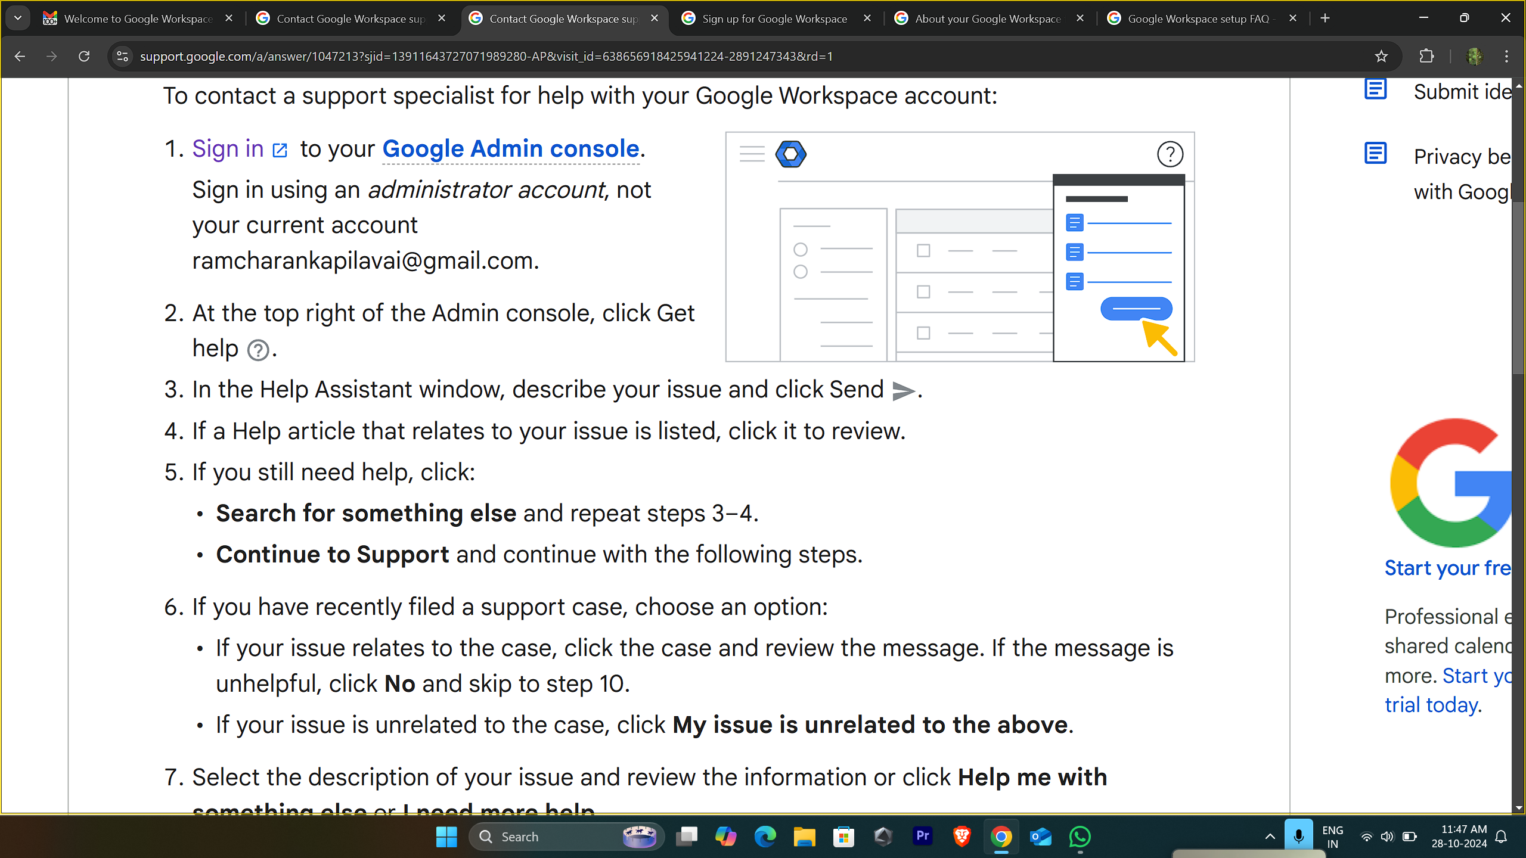This screenshot has width=1526, height=858.
Task: Expand hidden system tray icons
Action: [x=1270, y=837]
